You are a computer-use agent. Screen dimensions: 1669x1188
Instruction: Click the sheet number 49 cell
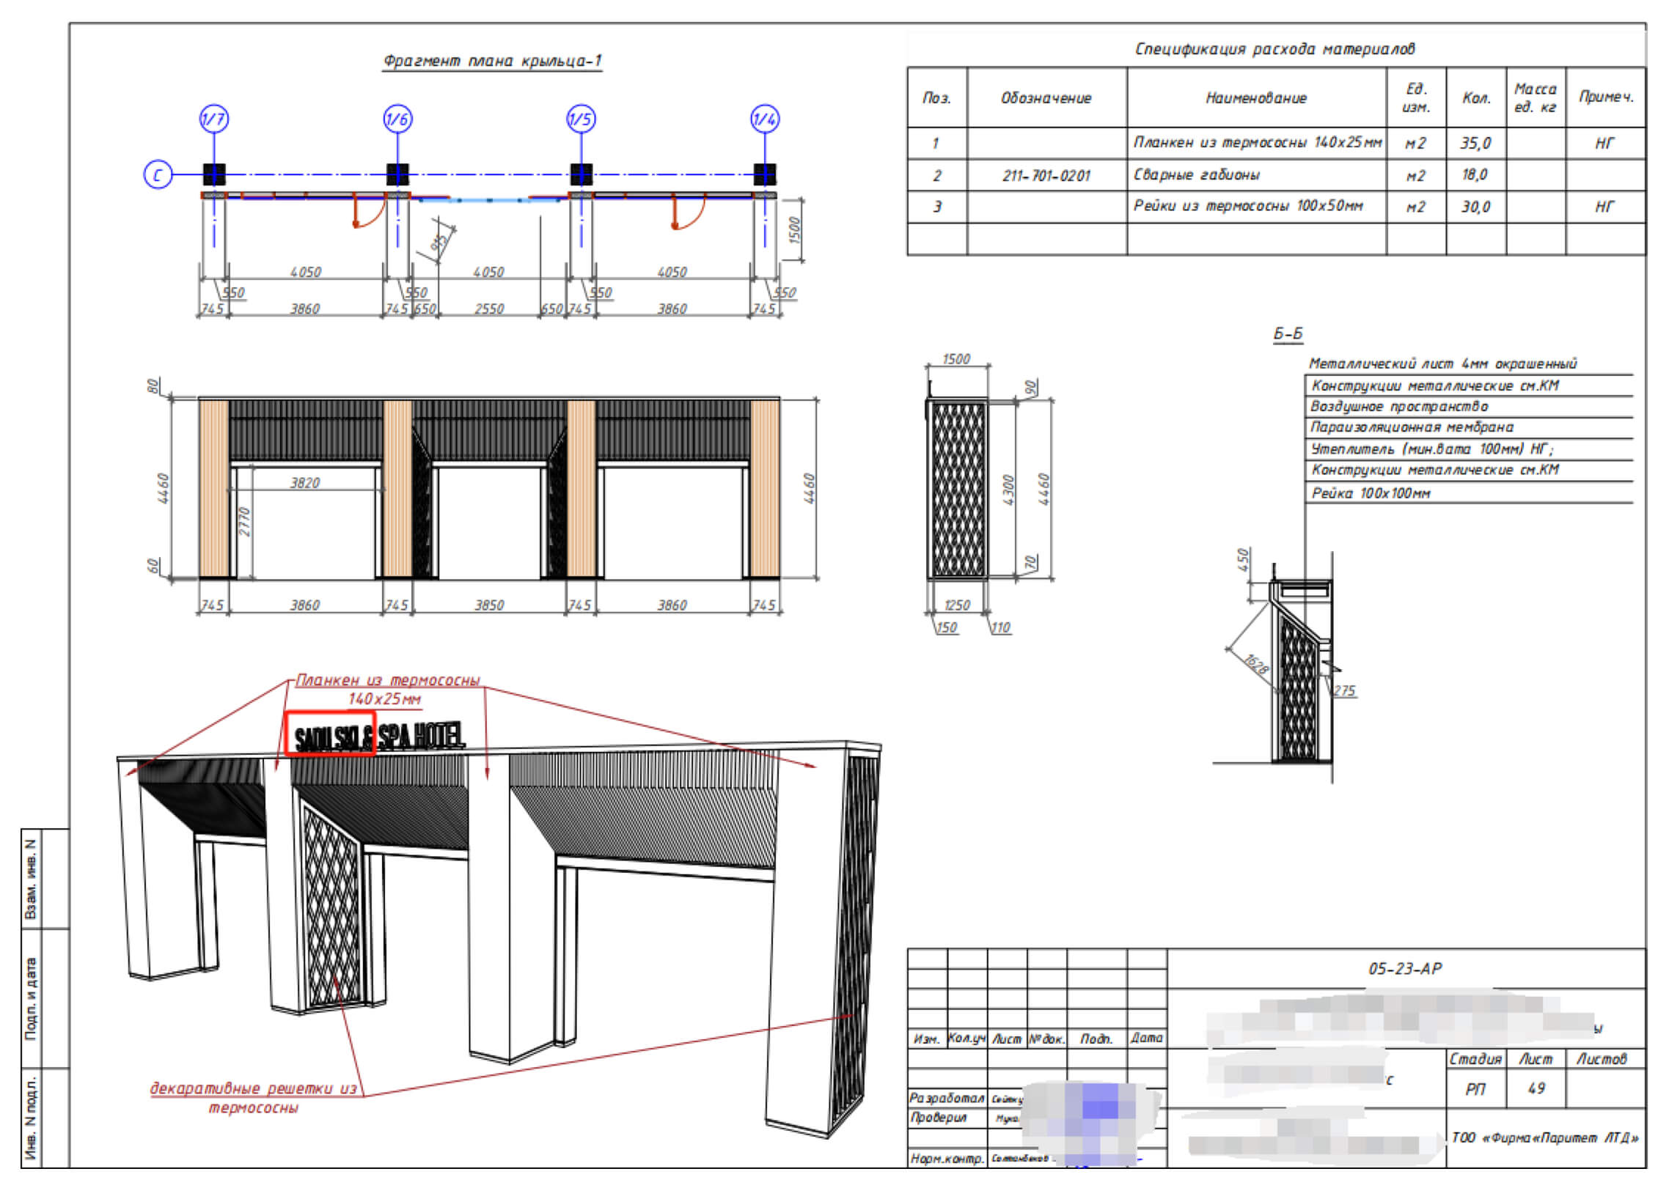point(1536,1088)
